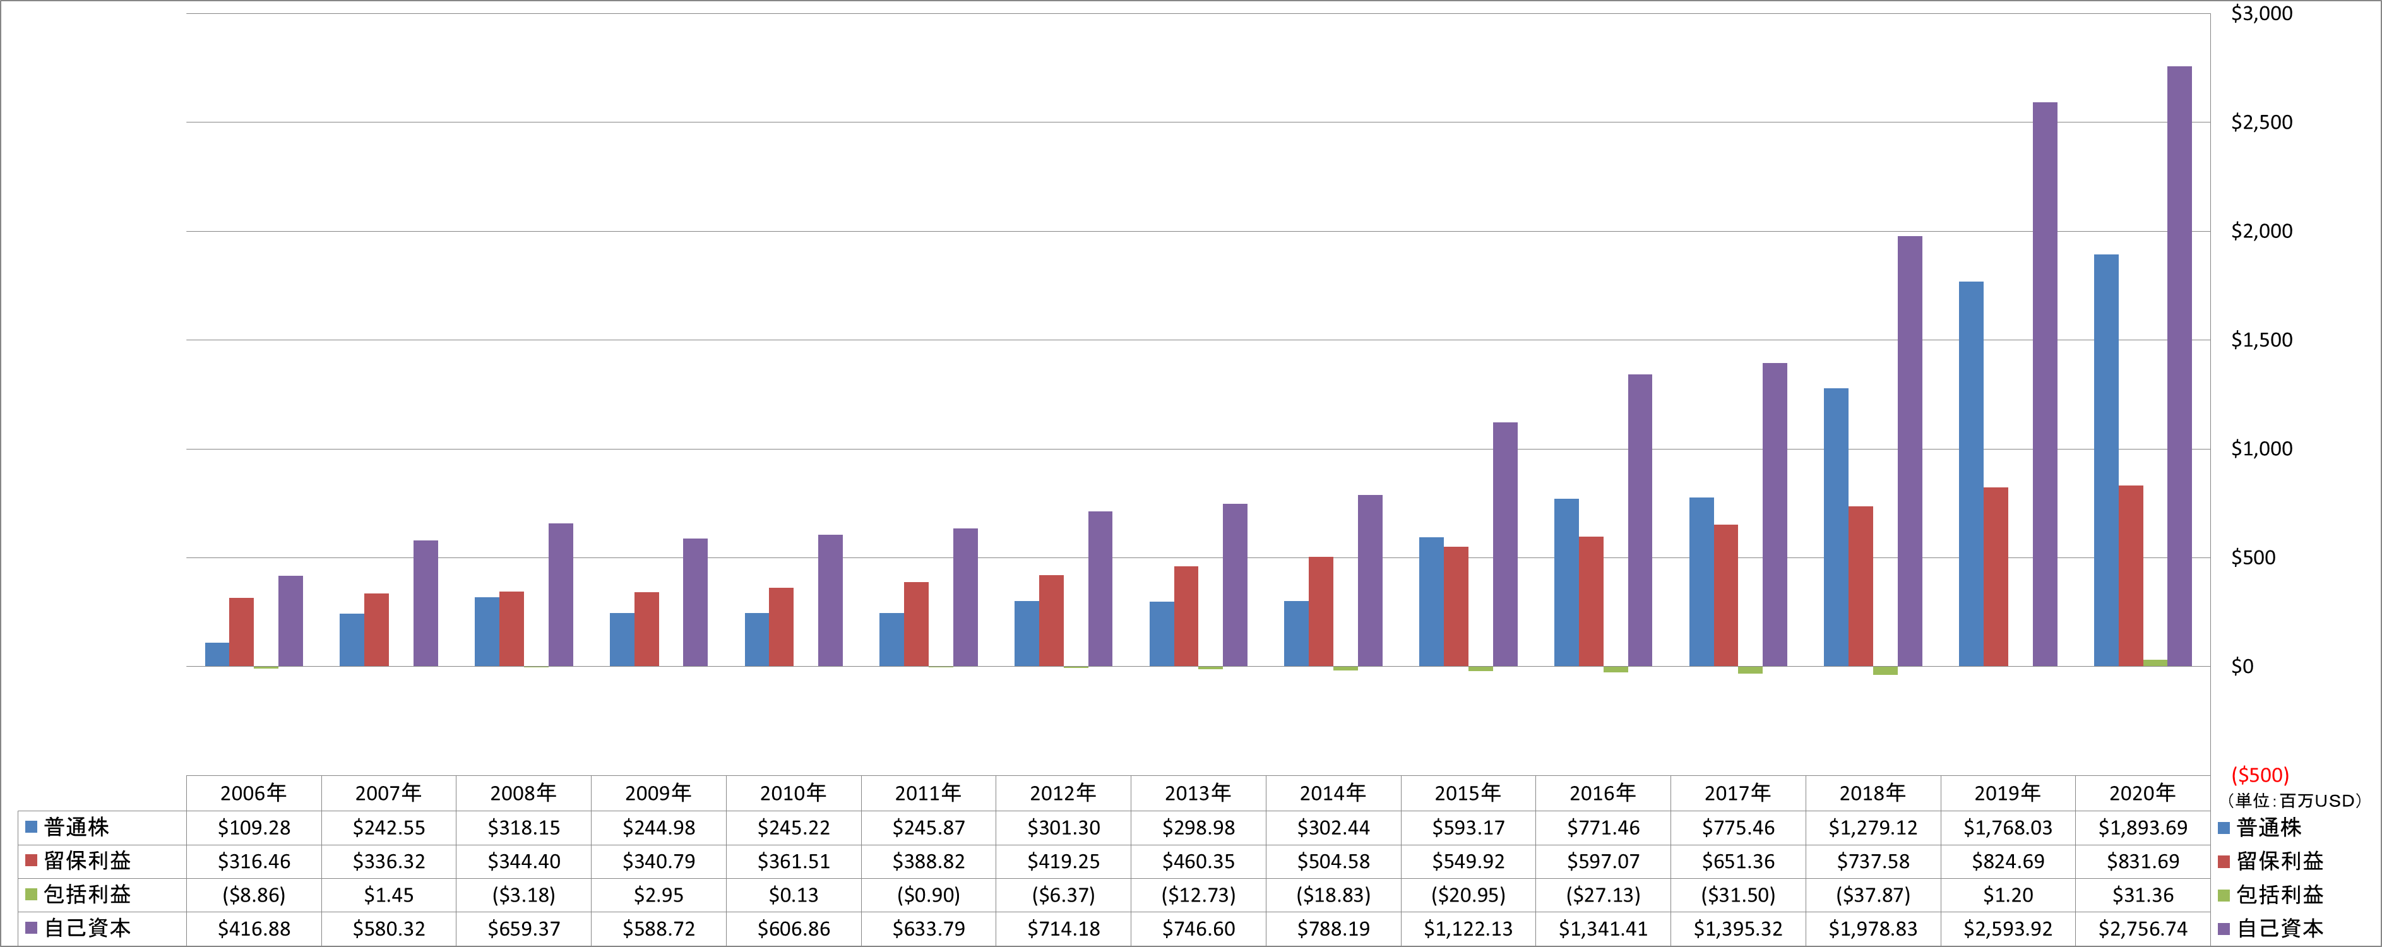Screen dimensions: 2382x947
Task: Click the 包括利益 value ($8.86)
Action: pos(253,895)
